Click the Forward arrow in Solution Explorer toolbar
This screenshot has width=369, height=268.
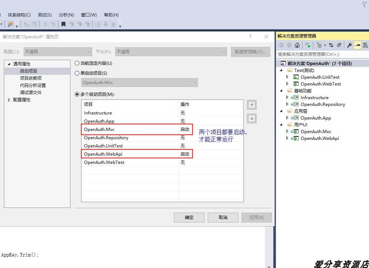coord(289,45)
